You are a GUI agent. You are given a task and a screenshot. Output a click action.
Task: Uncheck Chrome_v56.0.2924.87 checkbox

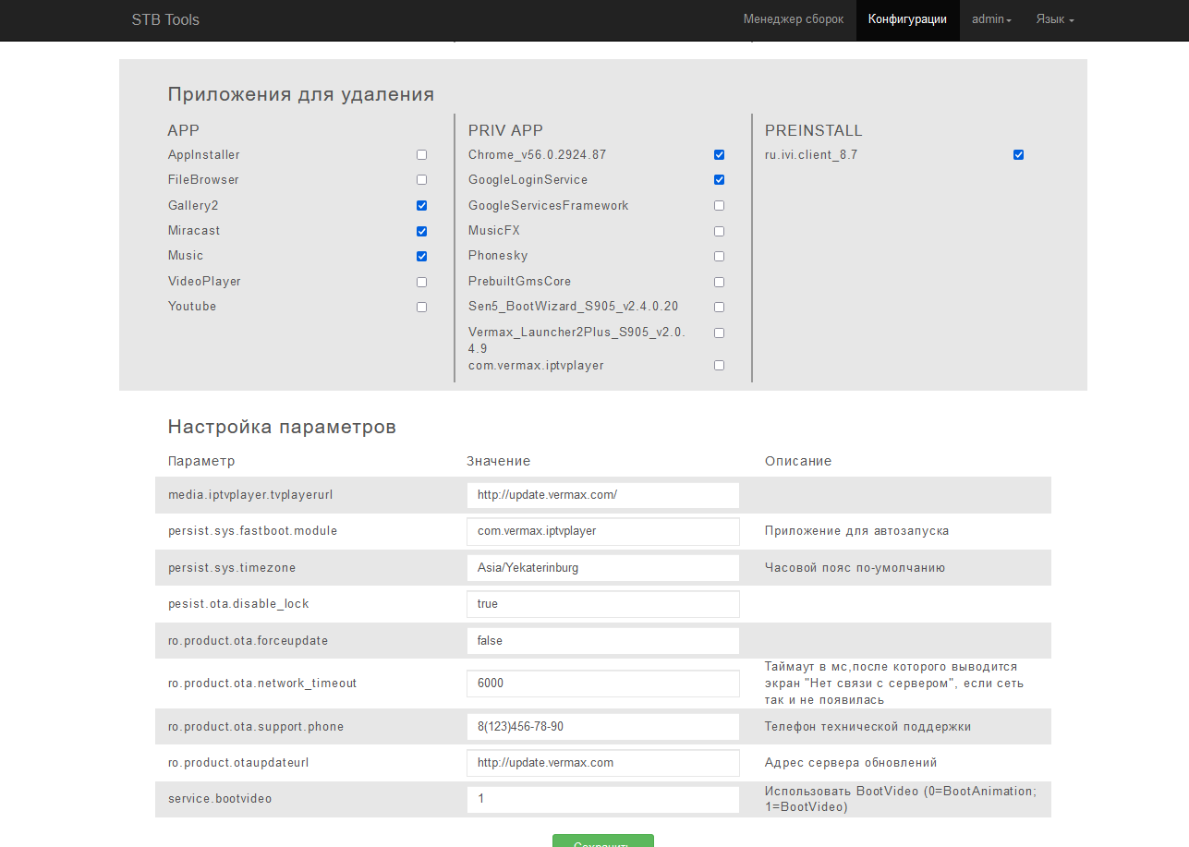[x=719, y=155]
